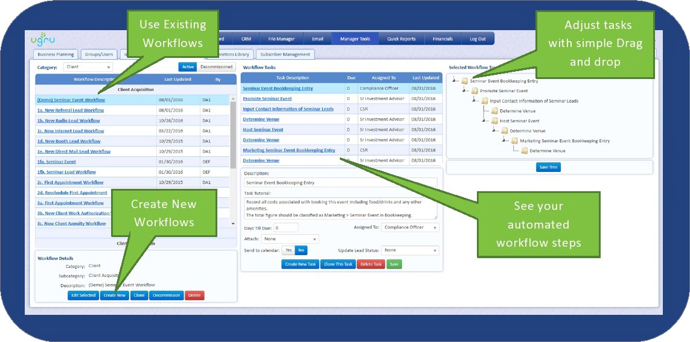Select Promote Seminar Event link in Workflow Tasks table

tap(267, 98)
